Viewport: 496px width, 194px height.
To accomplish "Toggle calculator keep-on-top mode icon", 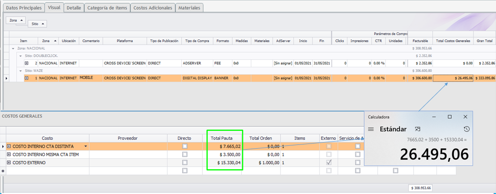I will [417, 129].
